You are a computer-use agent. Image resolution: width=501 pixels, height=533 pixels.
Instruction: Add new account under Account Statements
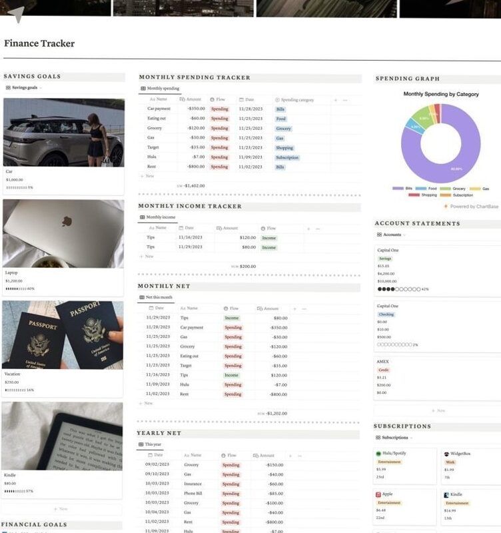tap(438, 410)
